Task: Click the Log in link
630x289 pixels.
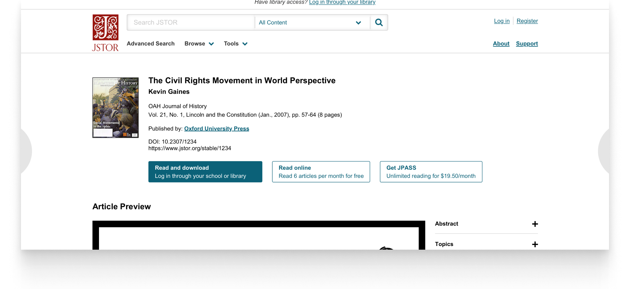Action: [502, 21]
